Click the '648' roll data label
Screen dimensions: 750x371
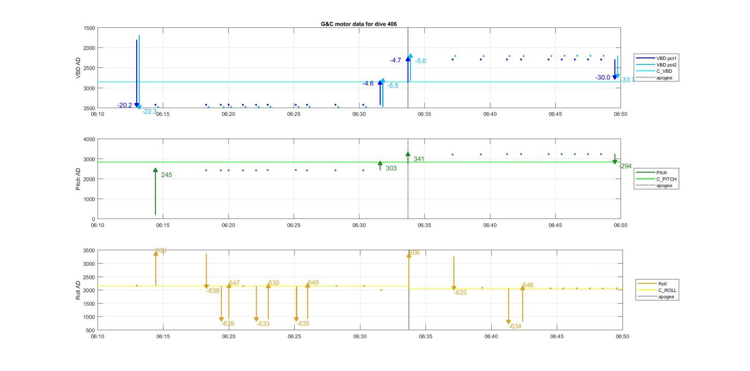tap(528, 286)
